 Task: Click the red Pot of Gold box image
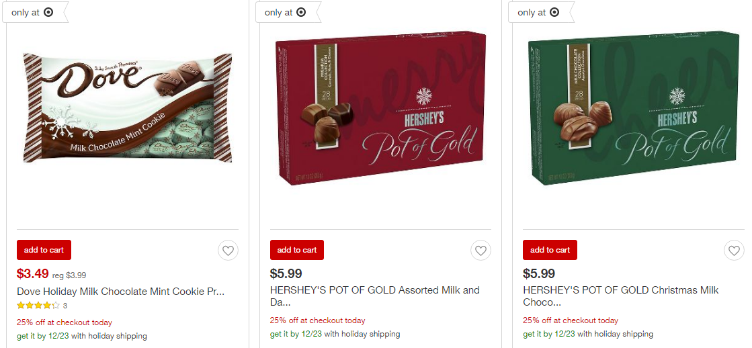click(x=381, y=108)
